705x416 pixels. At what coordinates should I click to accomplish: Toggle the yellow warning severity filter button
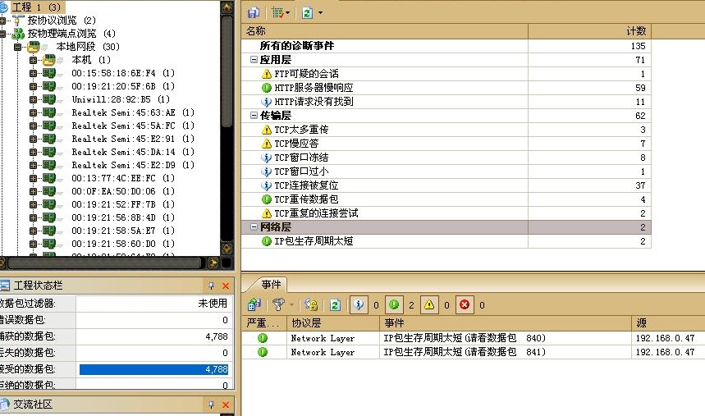[429, 305]
